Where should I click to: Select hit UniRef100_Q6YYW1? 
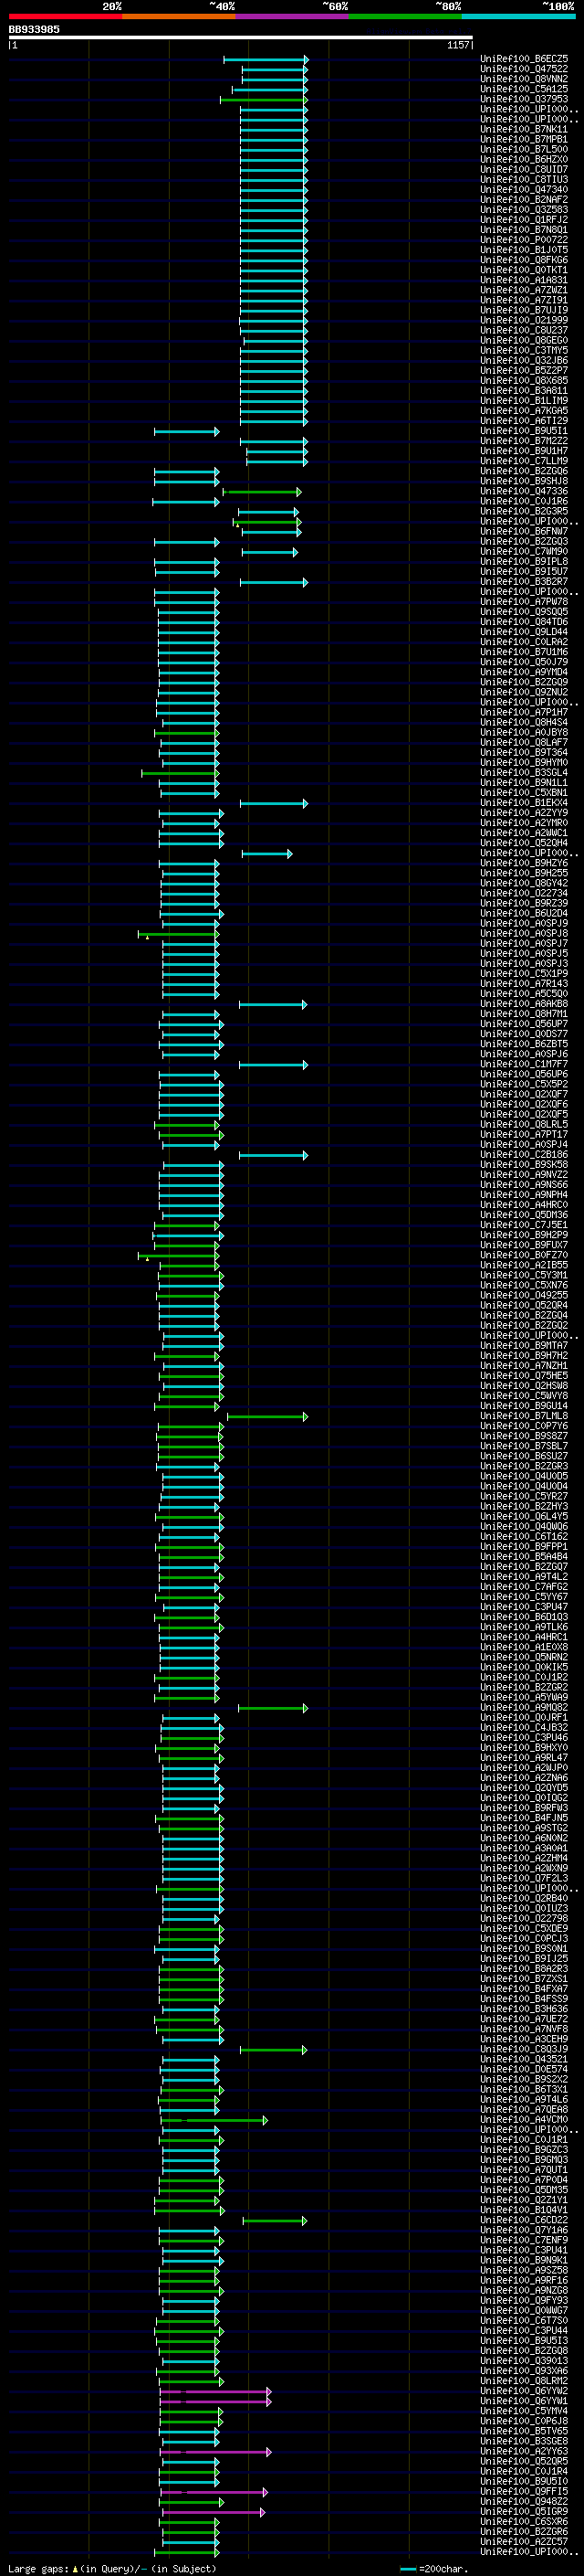[x=524, y=2402]
